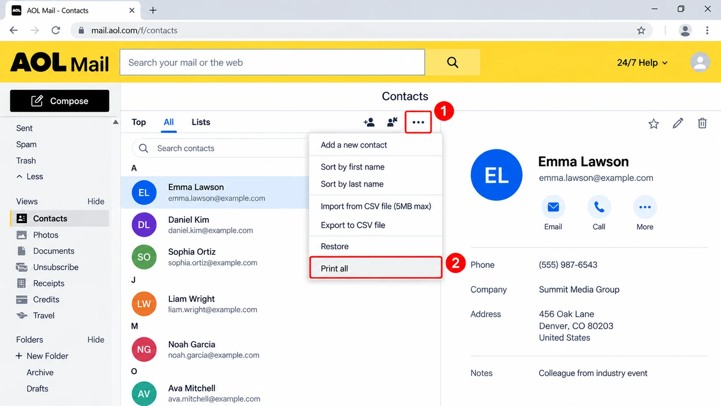
Task: Switch to the All contacts tab
Action: click(x=169, y=122)
